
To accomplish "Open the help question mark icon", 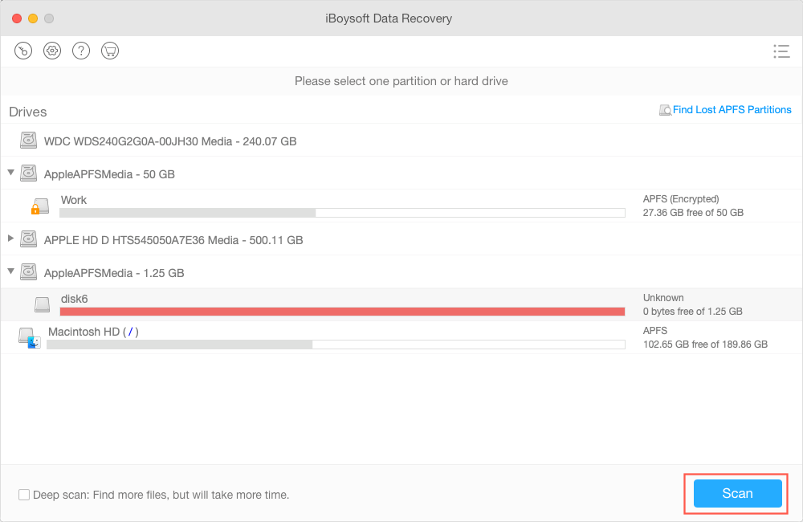I will (x=80, y=50).
